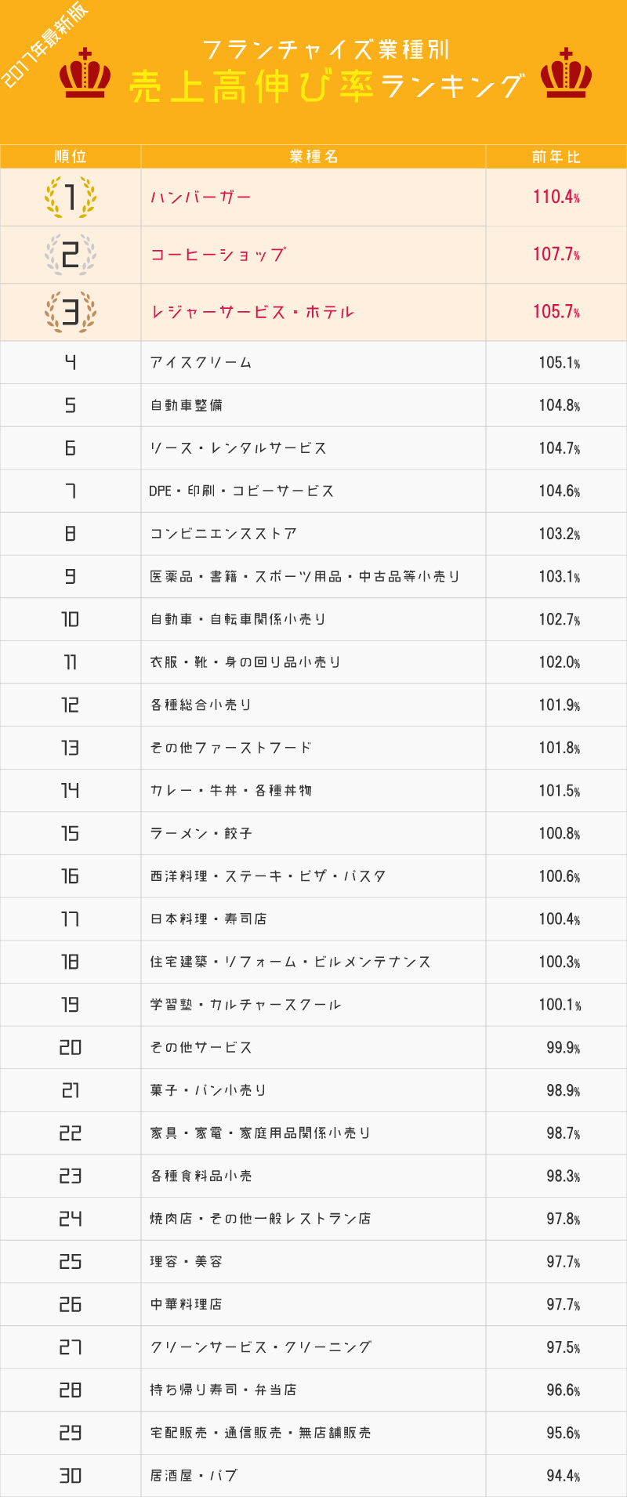Click the silver laurel rank 2 badge
627x1497 pixels.
pos(71,255)
